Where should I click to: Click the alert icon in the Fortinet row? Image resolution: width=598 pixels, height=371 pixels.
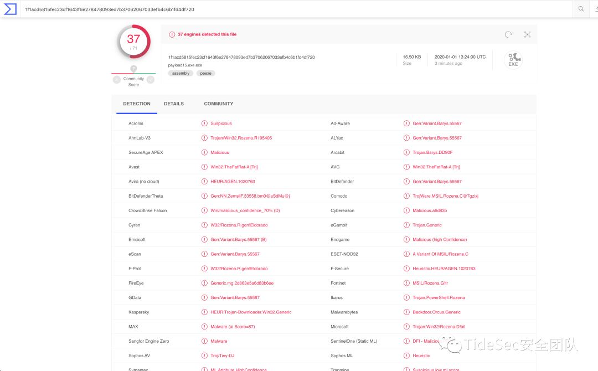[406, 284]
